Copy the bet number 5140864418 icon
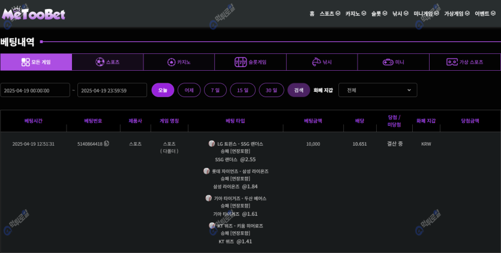This screenshot has height=253, width=501. point(106,144)
